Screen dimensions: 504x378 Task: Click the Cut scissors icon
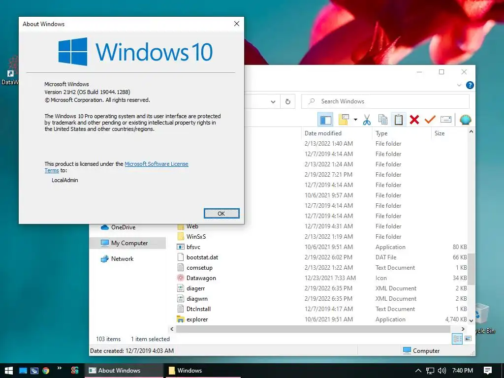[x=366, y=120]
